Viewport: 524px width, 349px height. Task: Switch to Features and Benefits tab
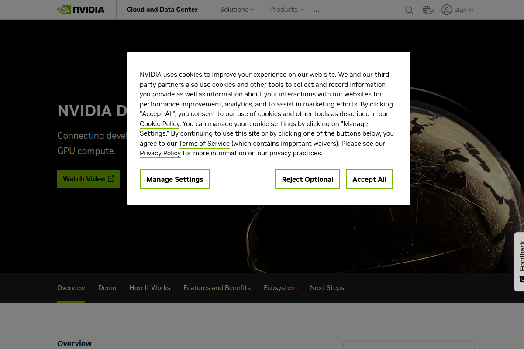217,288
